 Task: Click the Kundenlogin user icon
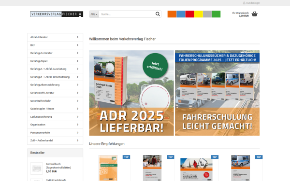[244, 3]
